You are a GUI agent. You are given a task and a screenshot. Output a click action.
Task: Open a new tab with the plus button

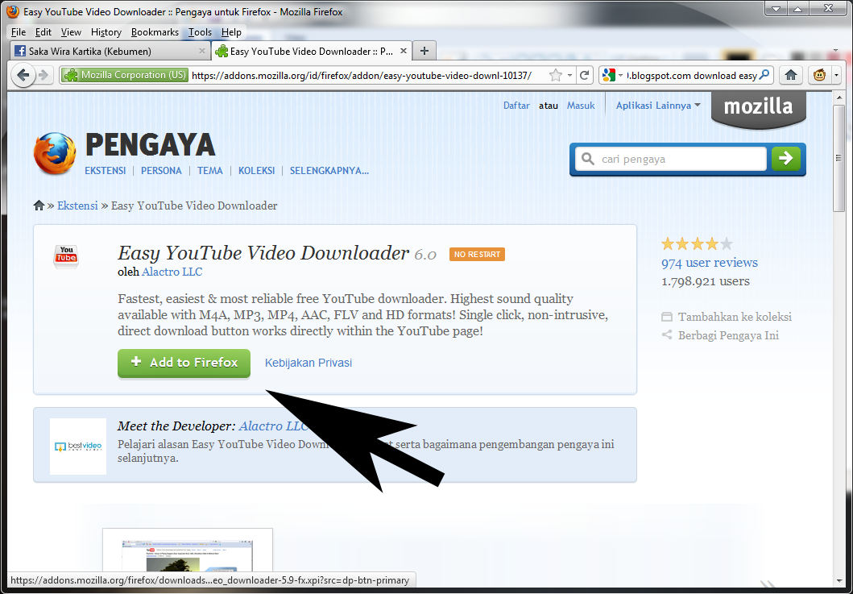click(424, 51)
